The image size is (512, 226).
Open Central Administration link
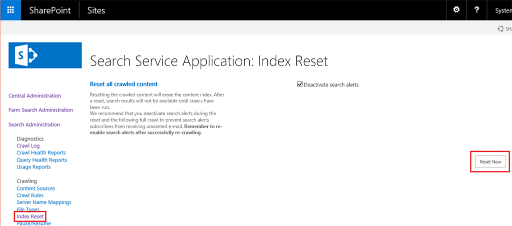pos(35,95)
